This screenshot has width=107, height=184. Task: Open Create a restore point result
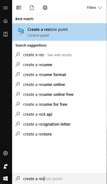(x=59, y=32)
